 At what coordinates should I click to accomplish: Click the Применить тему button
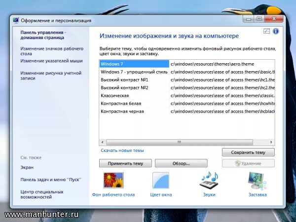(x=125, y=163)
